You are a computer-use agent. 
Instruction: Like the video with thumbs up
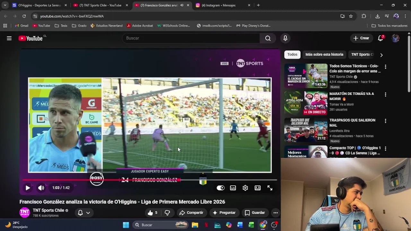click(x=153, y=213)
